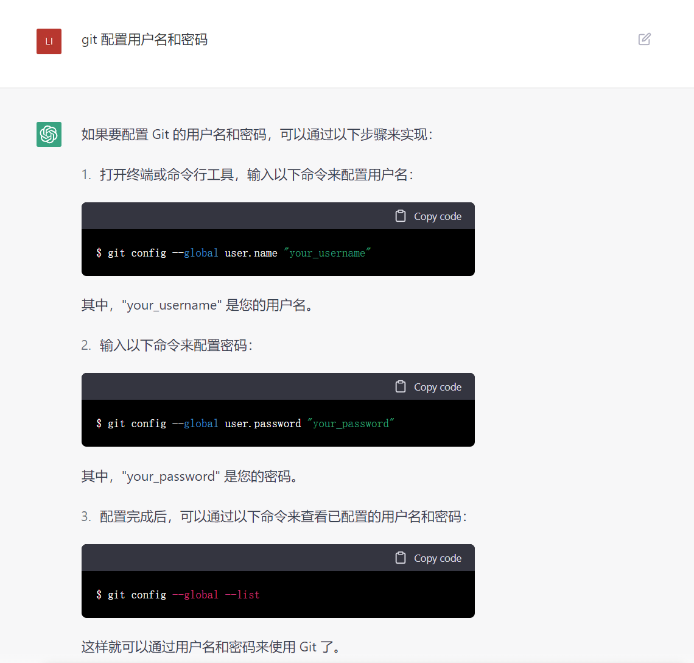This screenshot has width=694, height=663.
Task: Click the "your_username" string in first code block
Action: click(x=327, y=253)
